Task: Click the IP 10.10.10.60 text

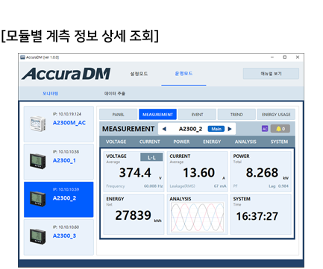Action: pyautogui.click(x=66, y=227)
